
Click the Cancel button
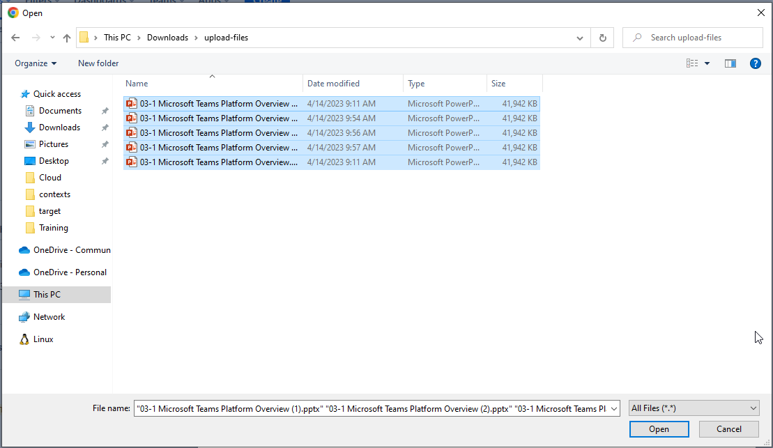(x=729, y=429)
